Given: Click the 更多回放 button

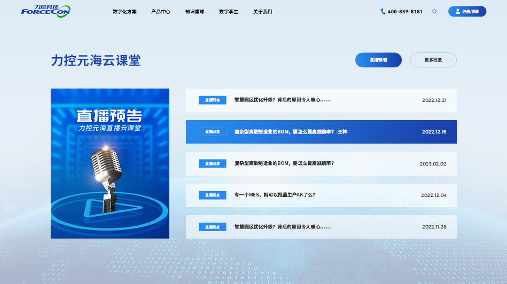Looking at the screenshot, I should point(433,60).
